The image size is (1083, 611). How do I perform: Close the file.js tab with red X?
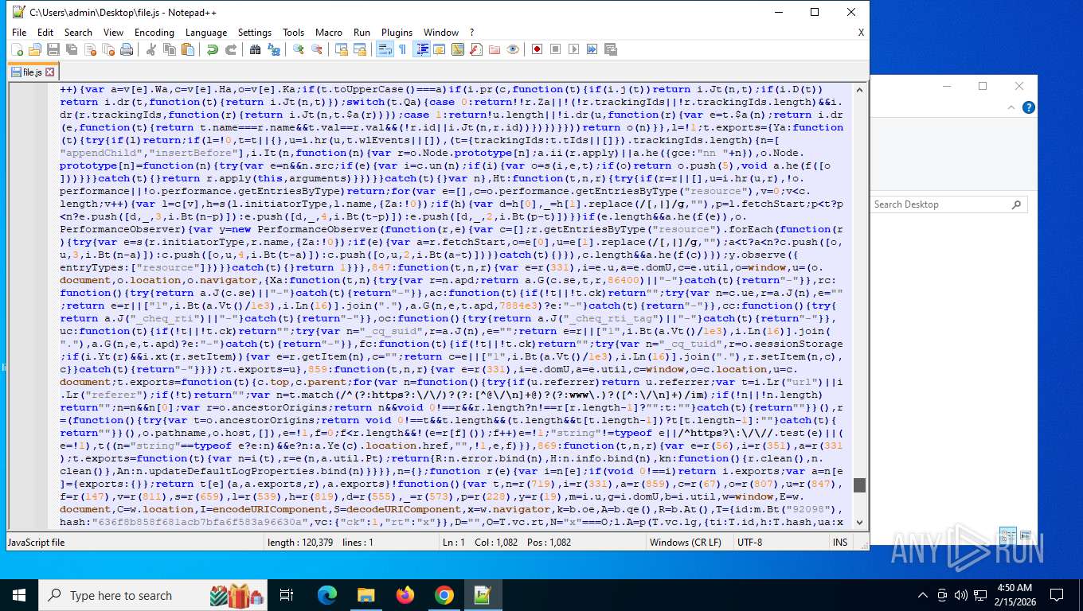point(49,72)
